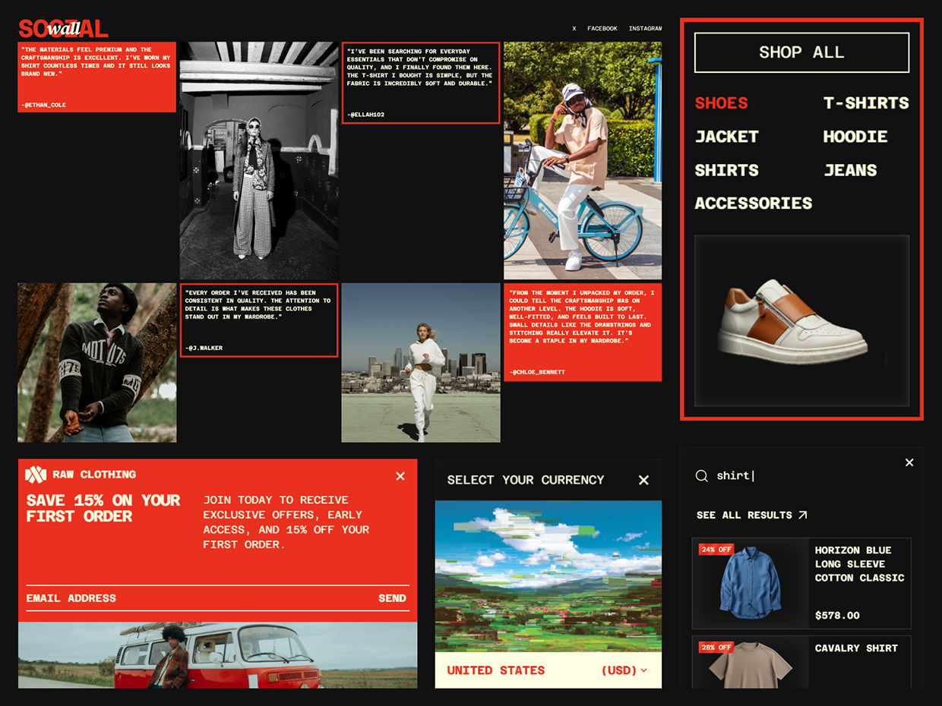Open the Horizon Blue Long Sleeve shirt result
Viewport: 942px width, 706px height.
(801, 583)
